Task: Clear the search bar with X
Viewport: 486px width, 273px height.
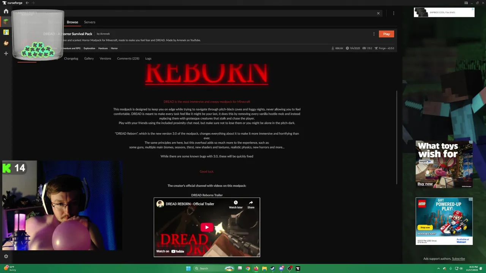Action: 378,13
